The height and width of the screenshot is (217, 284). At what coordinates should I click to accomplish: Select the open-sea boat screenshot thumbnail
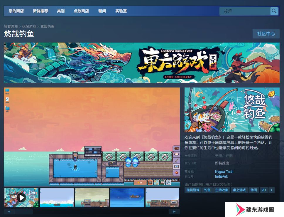tap(57, 198)
